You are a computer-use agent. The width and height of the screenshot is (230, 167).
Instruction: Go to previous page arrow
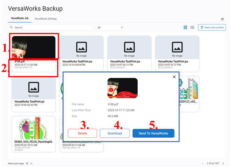pos(202,163)
